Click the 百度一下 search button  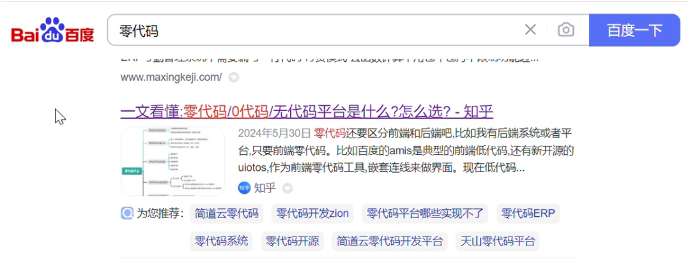tap(634, 30)
